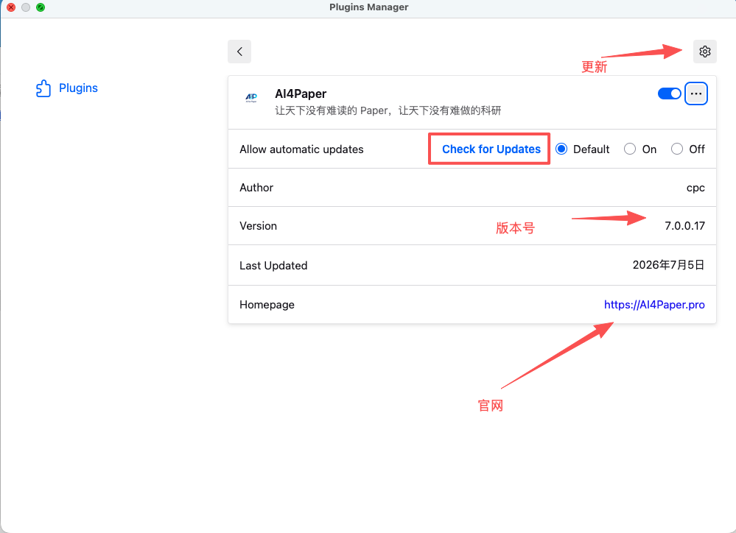This screenshot has width=736, height=533.
Task: Click the AI4Paper plugin logo
Action: (x=251, y=98)
